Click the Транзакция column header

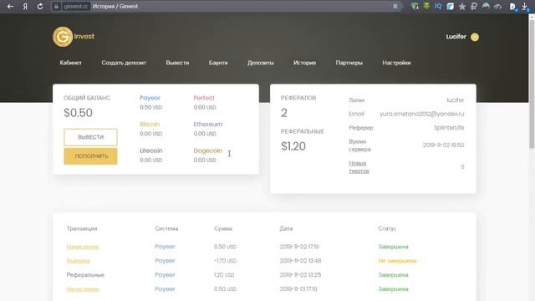82,228
